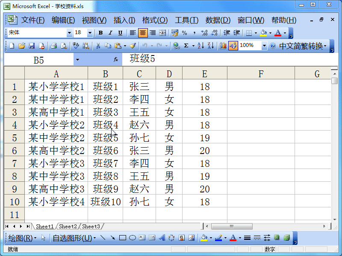Image resolution: width=342 pixels, height=256 pixels.
Task: Expand the AutoSum functions dropdown arrow
Action: [x=193, y=46]
